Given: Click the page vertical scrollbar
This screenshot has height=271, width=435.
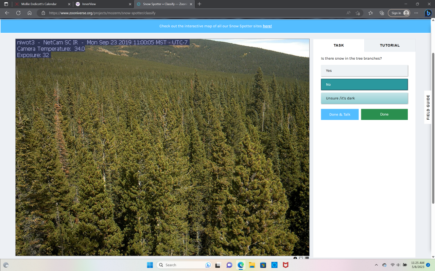Looking at the screenshot, I should click(433, 128).
